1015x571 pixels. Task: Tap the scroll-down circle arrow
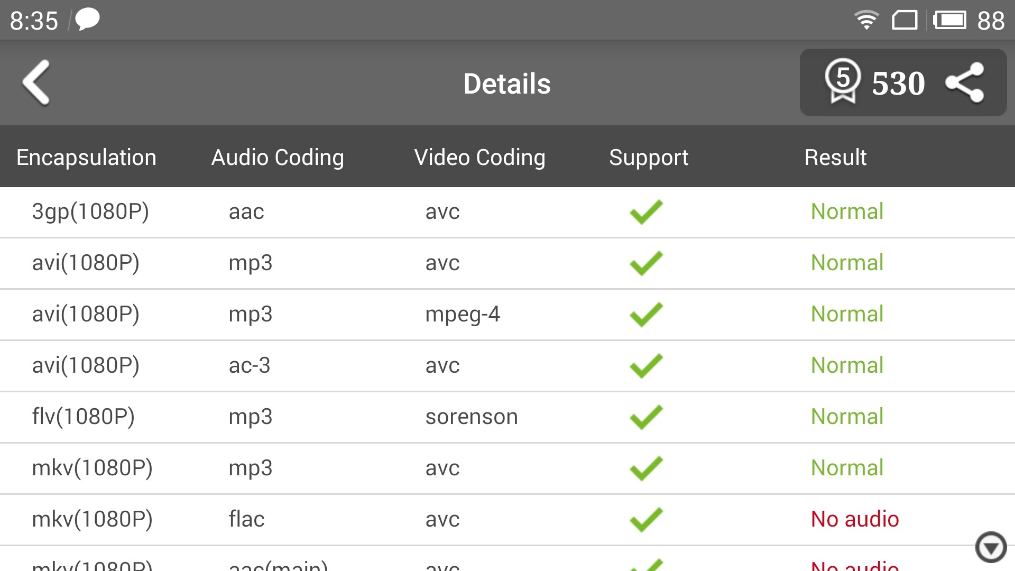pos(990,547)
